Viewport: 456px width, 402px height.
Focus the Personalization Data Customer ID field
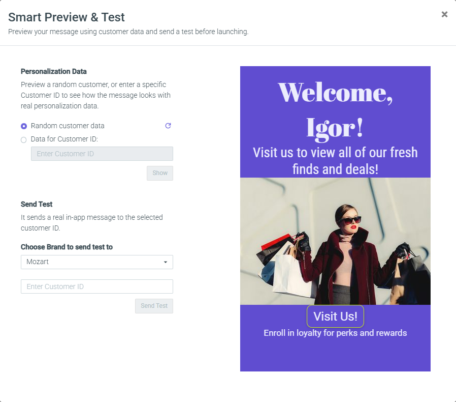point(102,154)
